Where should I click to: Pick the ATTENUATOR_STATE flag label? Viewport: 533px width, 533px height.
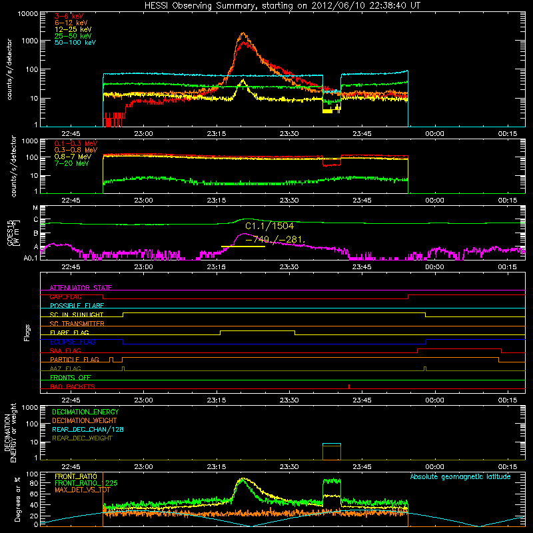[x=81, y=288]
